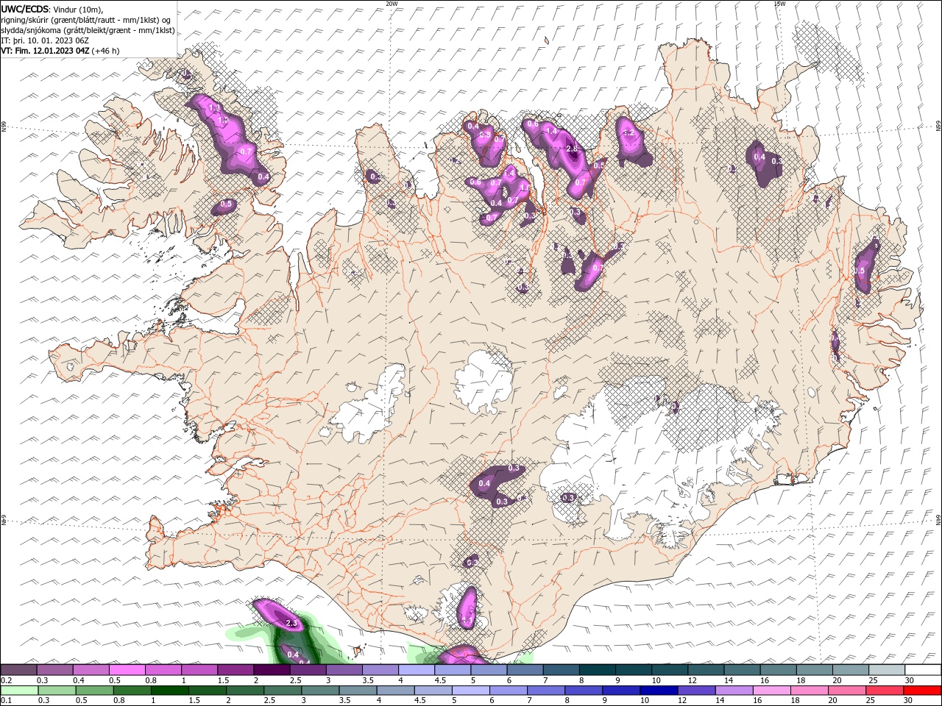Select snow scale swatch between 0.2 and 0.3

pos(18,670)
